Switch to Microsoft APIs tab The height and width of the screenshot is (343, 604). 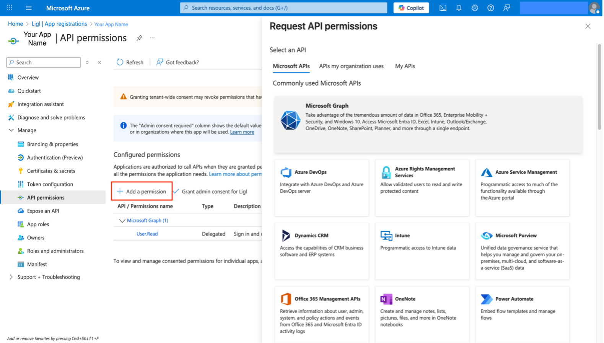point(291,66)
